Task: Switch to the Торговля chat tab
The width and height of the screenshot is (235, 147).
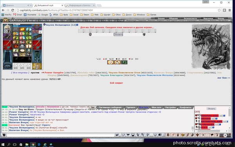Action: click(130, 107)
